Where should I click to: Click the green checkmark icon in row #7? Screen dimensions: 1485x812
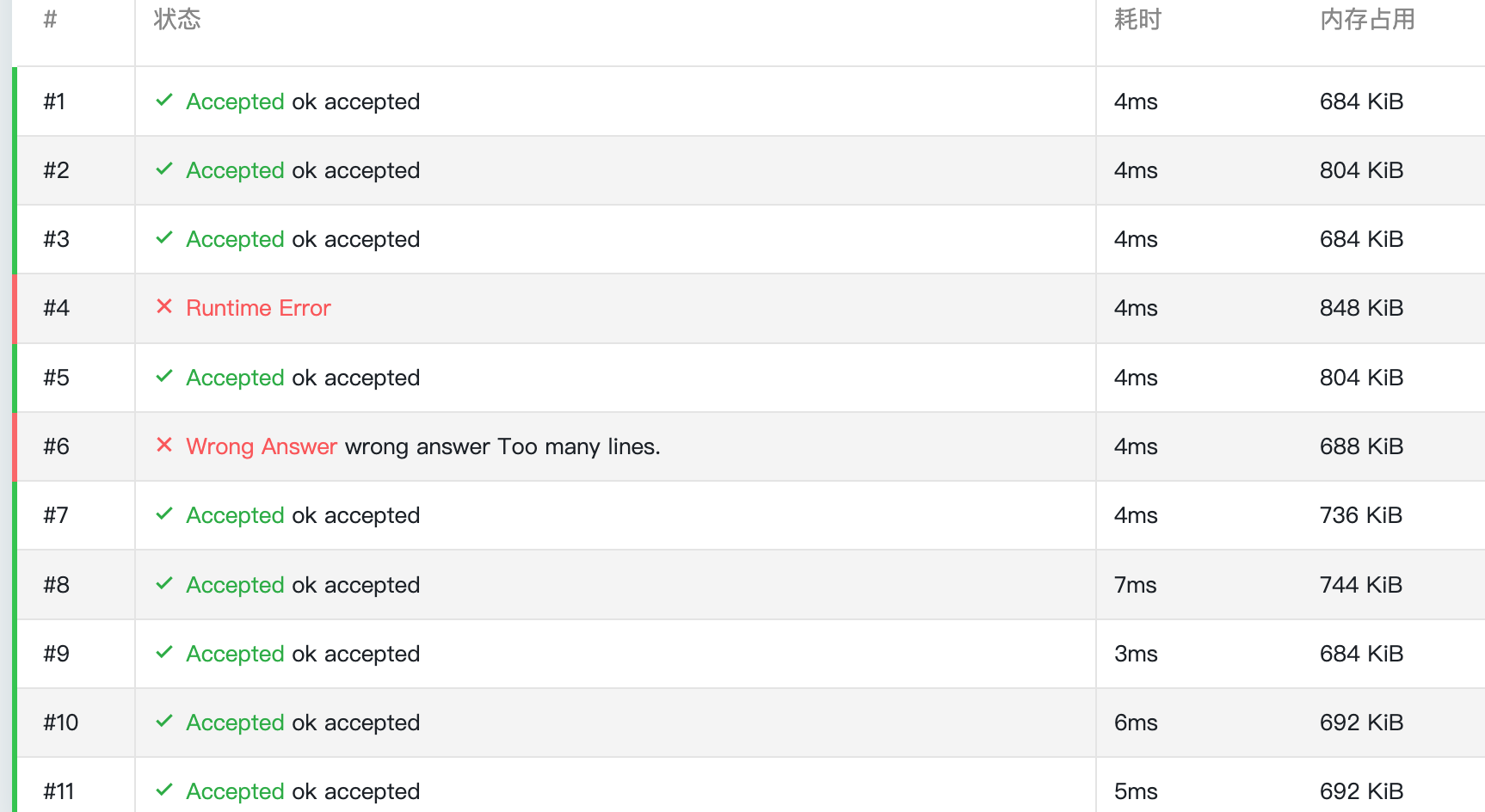point(164,514)
